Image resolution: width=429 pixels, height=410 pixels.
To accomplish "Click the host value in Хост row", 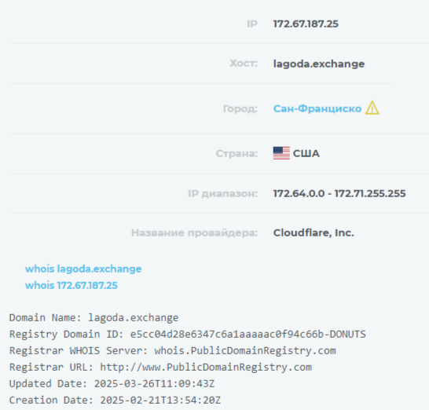I will (319, 64).
